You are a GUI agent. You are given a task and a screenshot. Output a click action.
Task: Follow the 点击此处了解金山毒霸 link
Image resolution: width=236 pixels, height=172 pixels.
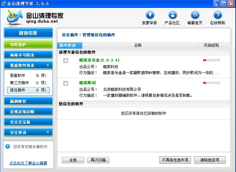point(28,163)
